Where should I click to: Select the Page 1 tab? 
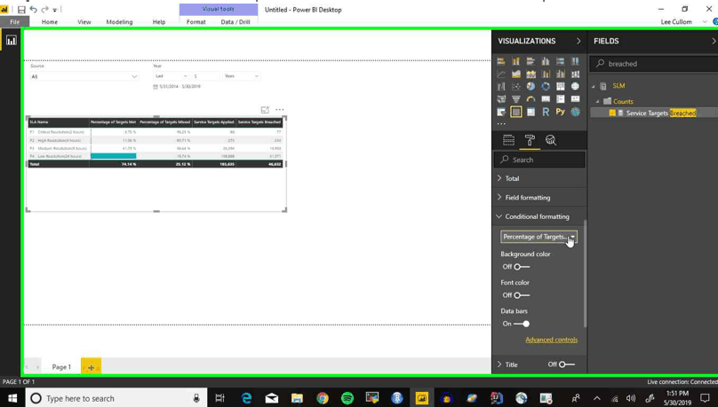point(61,367)
